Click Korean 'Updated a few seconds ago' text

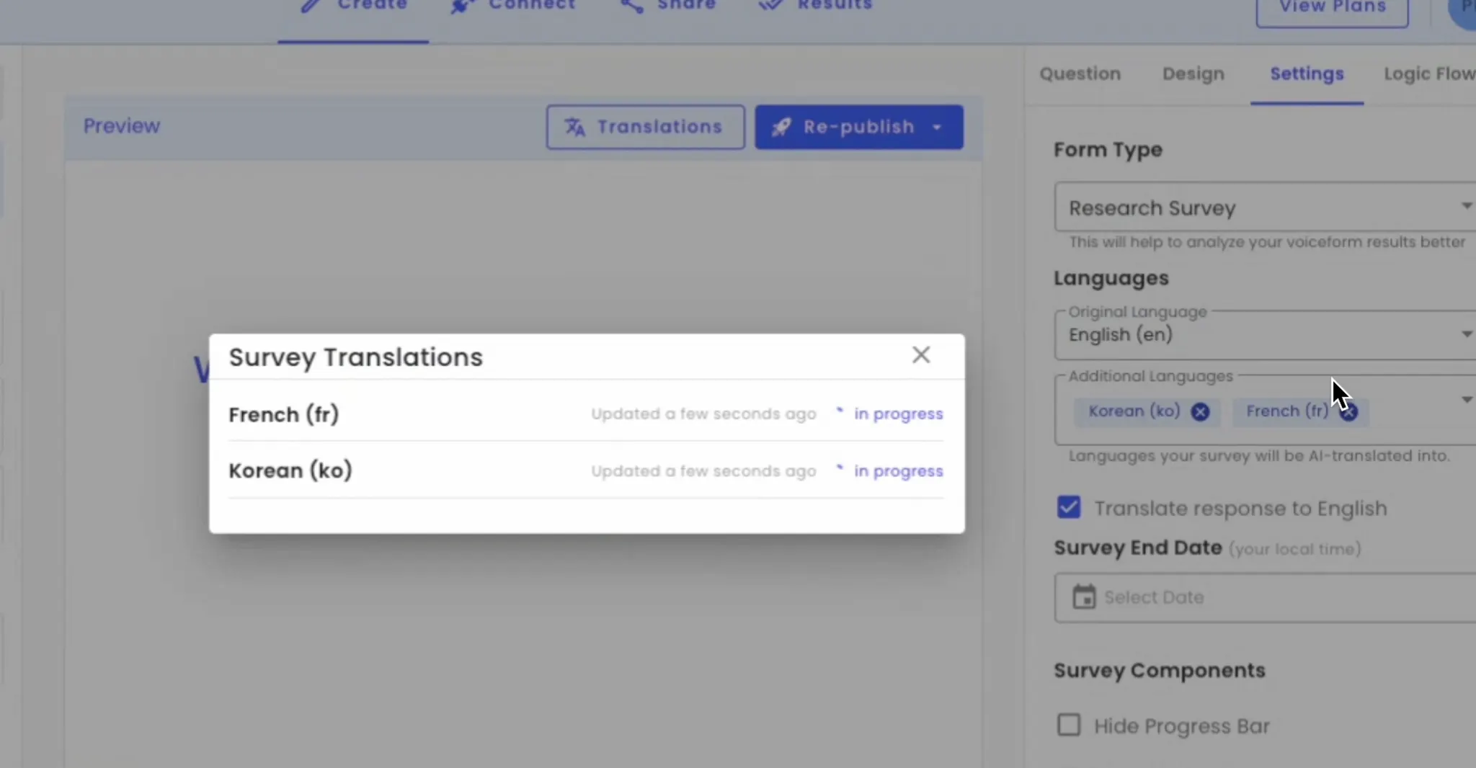pyautogui.click(x=703, y=470)
